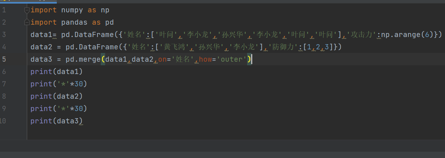
Task: Click the how='outer' argument text
Action: (223, 59)
